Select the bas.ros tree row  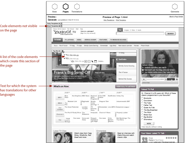[78, 61]
